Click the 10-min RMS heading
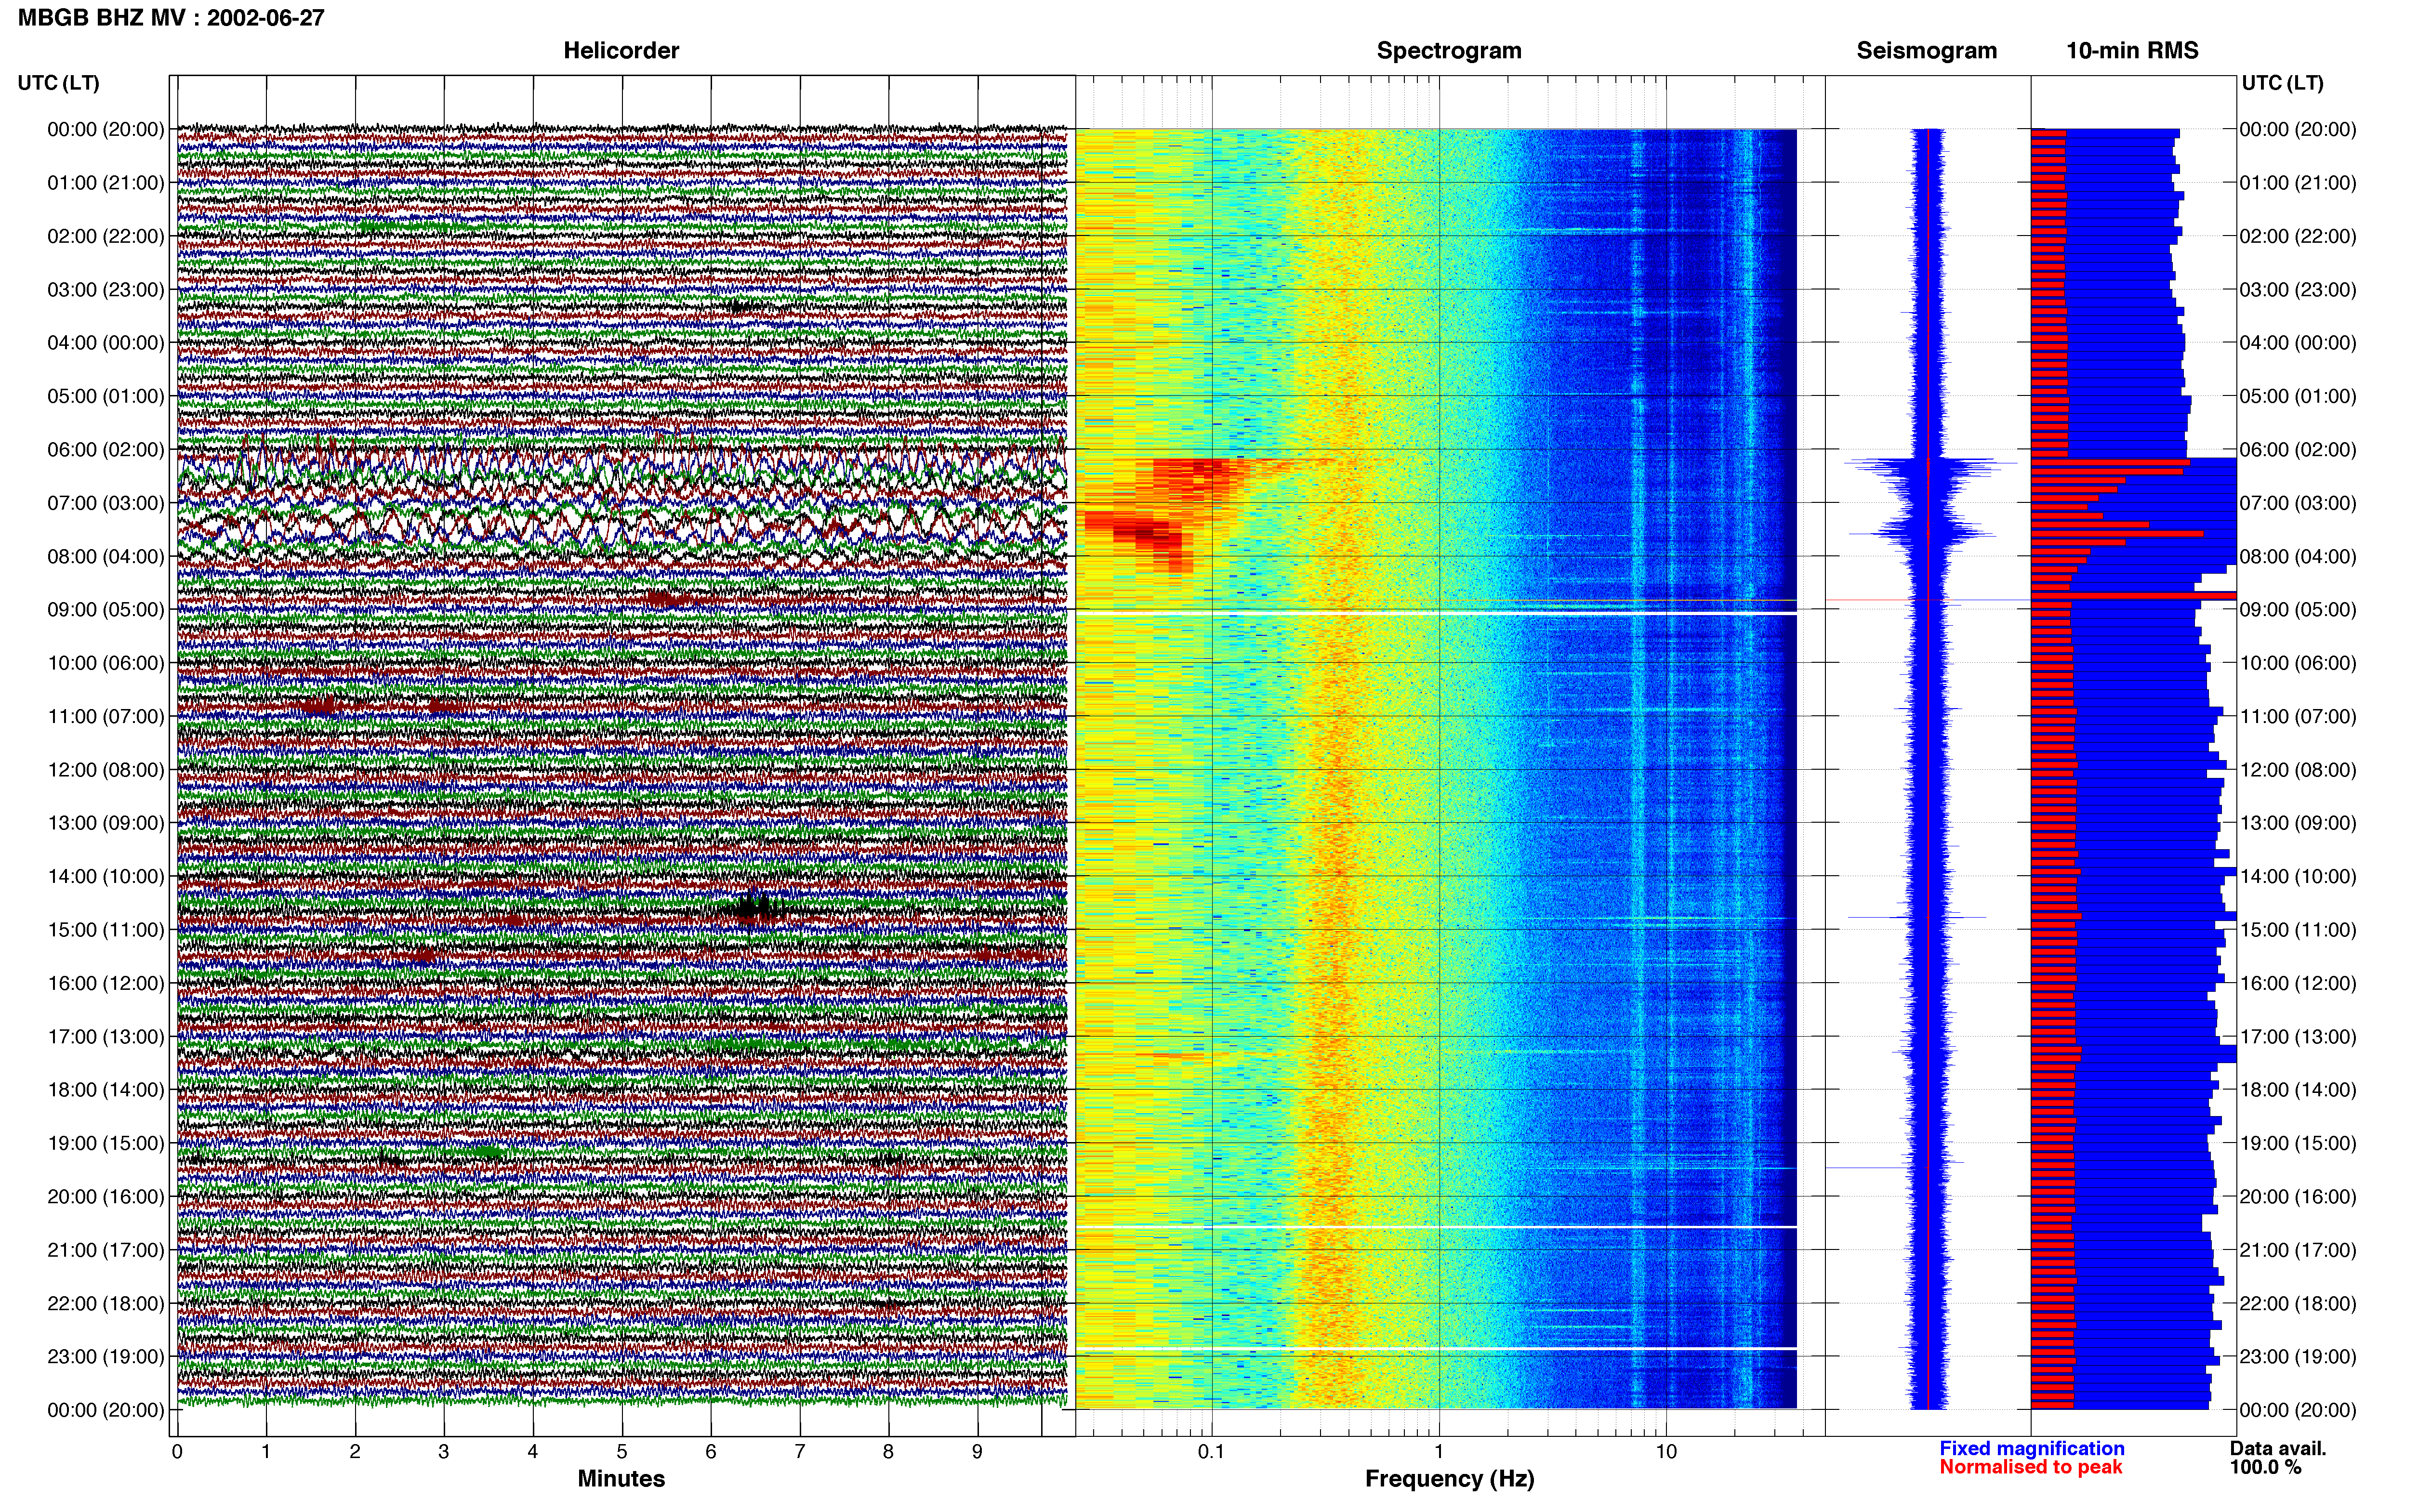Viewport: 2418px width, 1512px height. 2132,51
